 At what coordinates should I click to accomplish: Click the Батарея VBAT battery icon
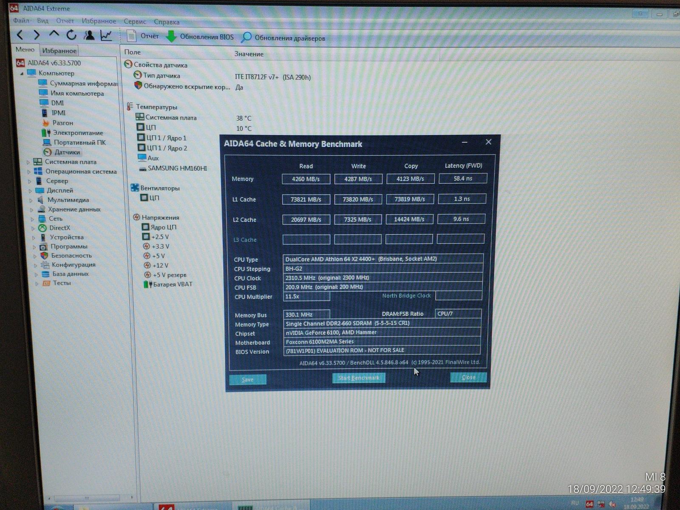[x=147, y=284]
